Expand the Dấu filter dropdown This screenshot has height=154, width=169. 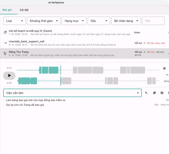(x=99, y=21)
